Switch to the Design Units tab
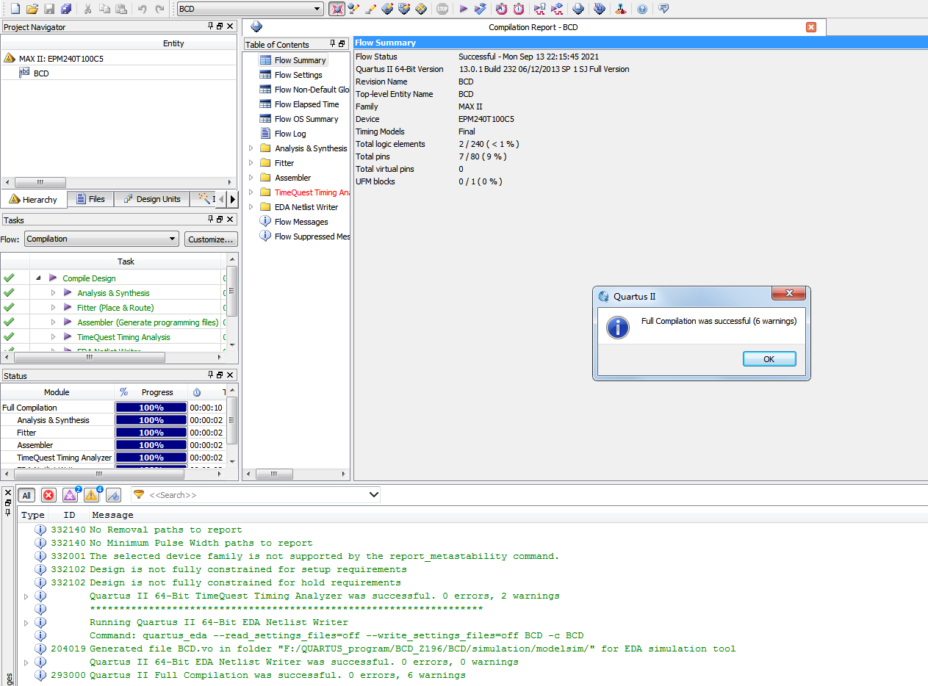This screenshot has width=928, height=686. (x=151, y=199)
